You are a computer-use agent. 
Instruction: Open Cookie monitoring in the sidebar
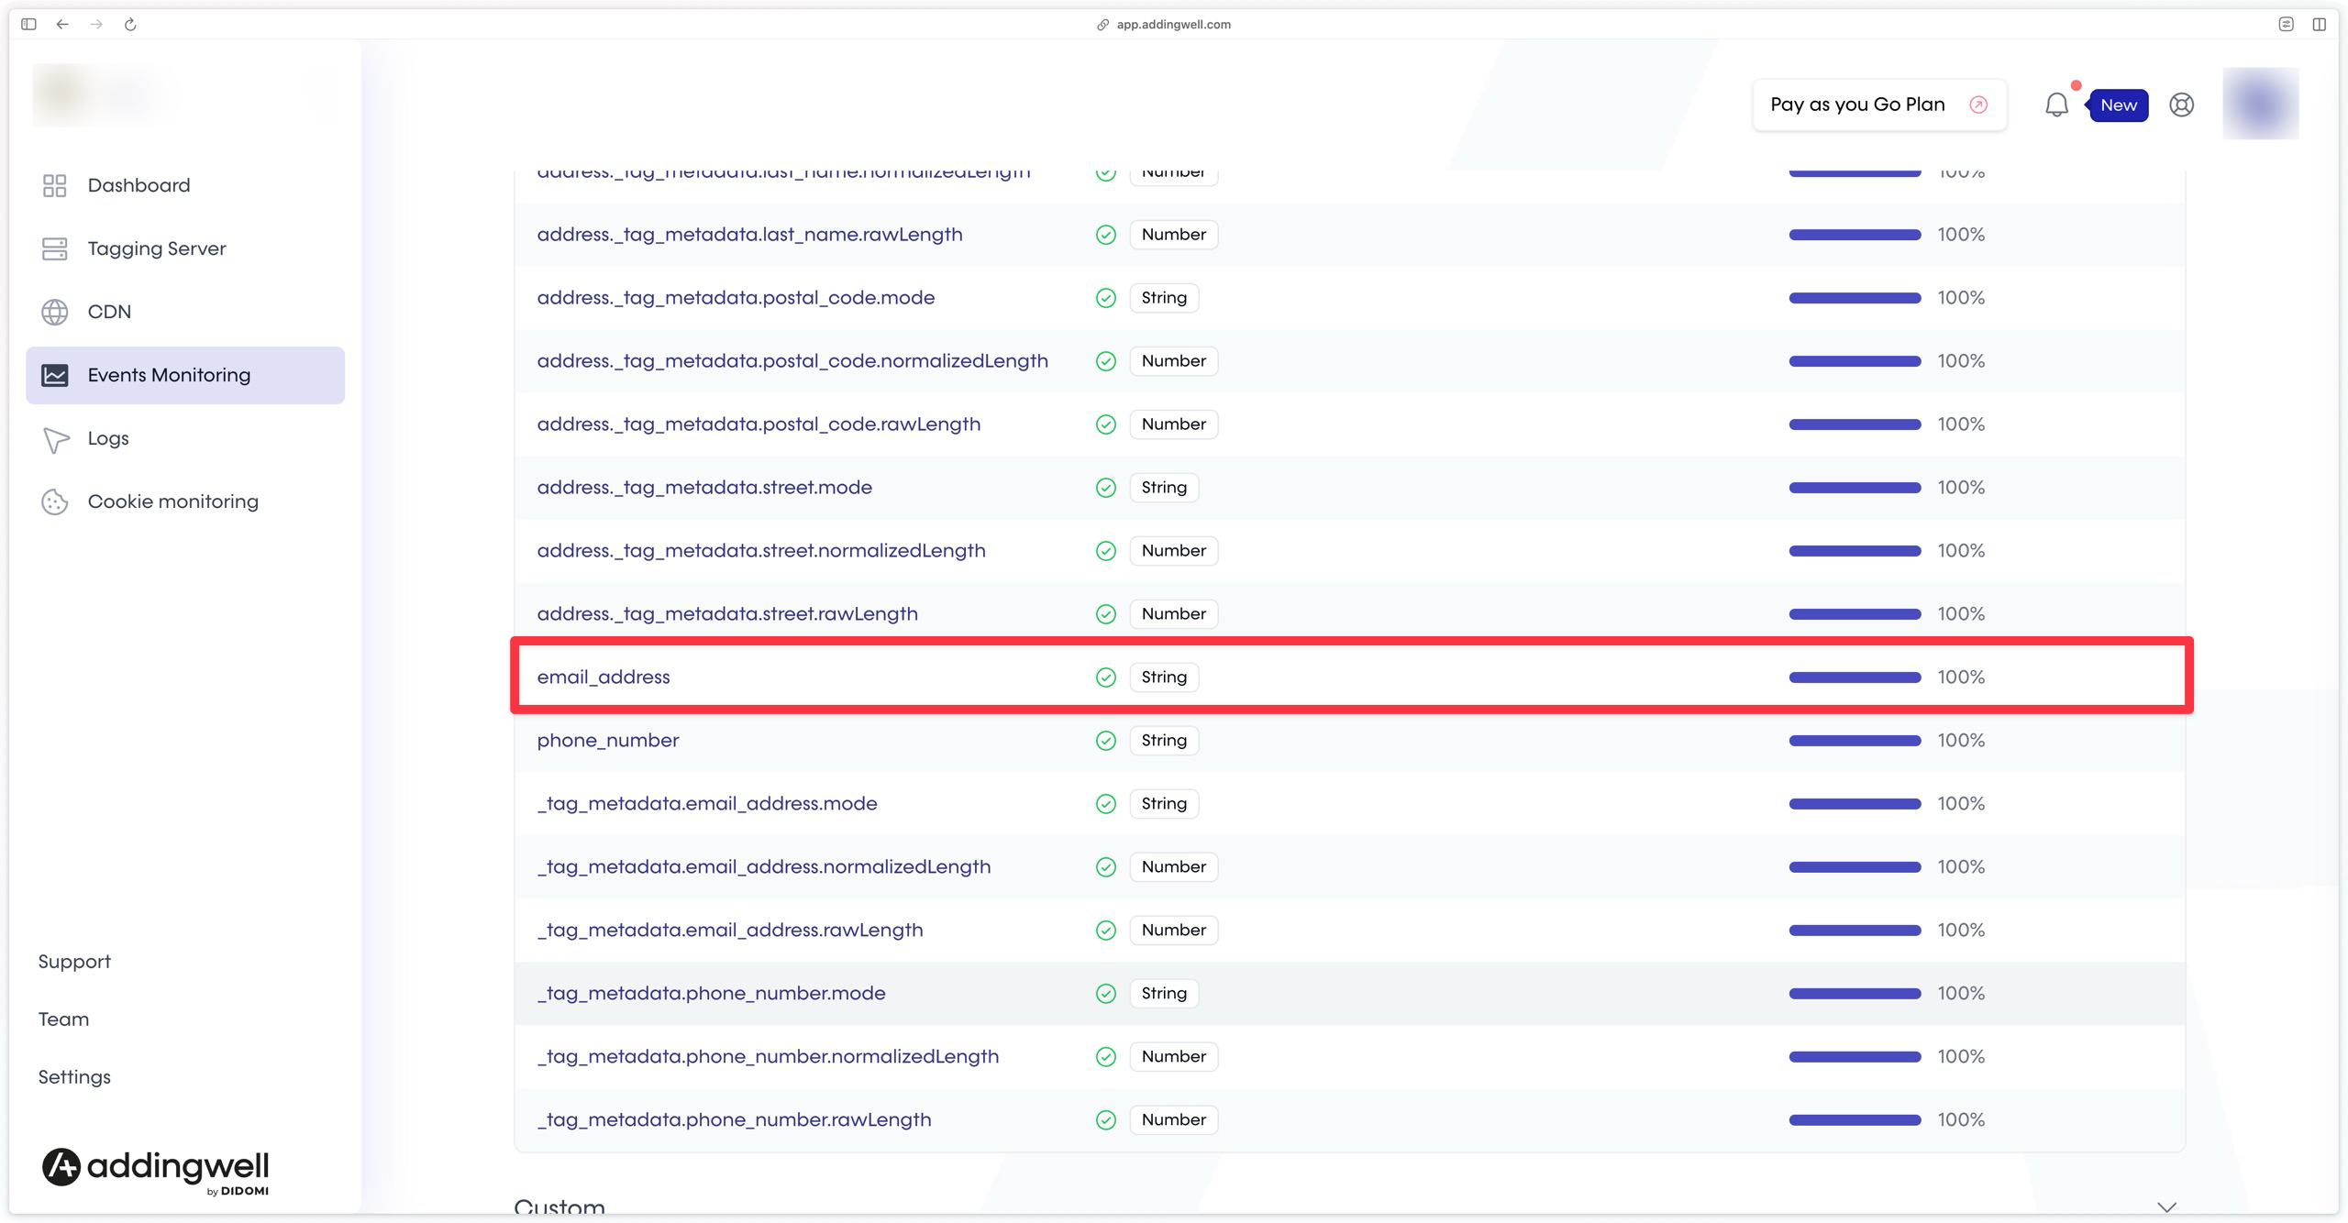pyautogui.click(x=185, y=501)
